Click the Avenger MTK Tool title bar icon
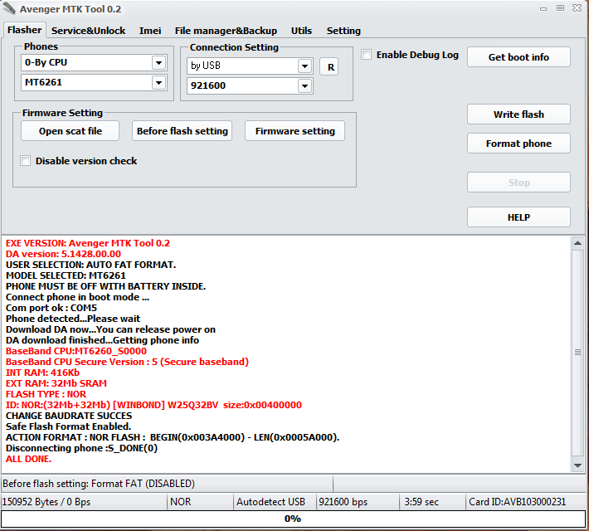This screenshot has width=589, height=531. click(9, 8)
